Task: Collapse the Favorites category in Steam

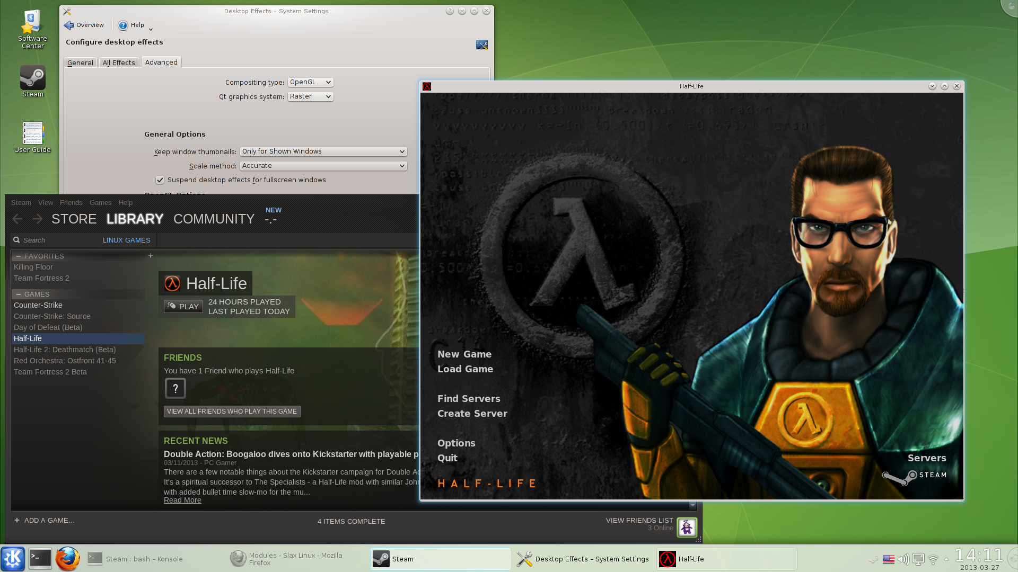Action: [x=19, y=256]
